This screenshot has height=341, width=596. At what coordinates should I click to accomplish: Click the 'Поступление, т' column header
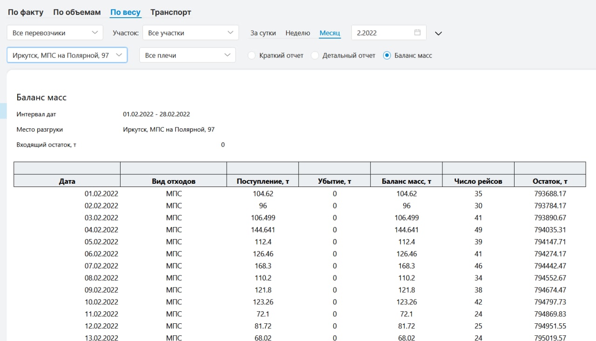(x=263, y=181)
